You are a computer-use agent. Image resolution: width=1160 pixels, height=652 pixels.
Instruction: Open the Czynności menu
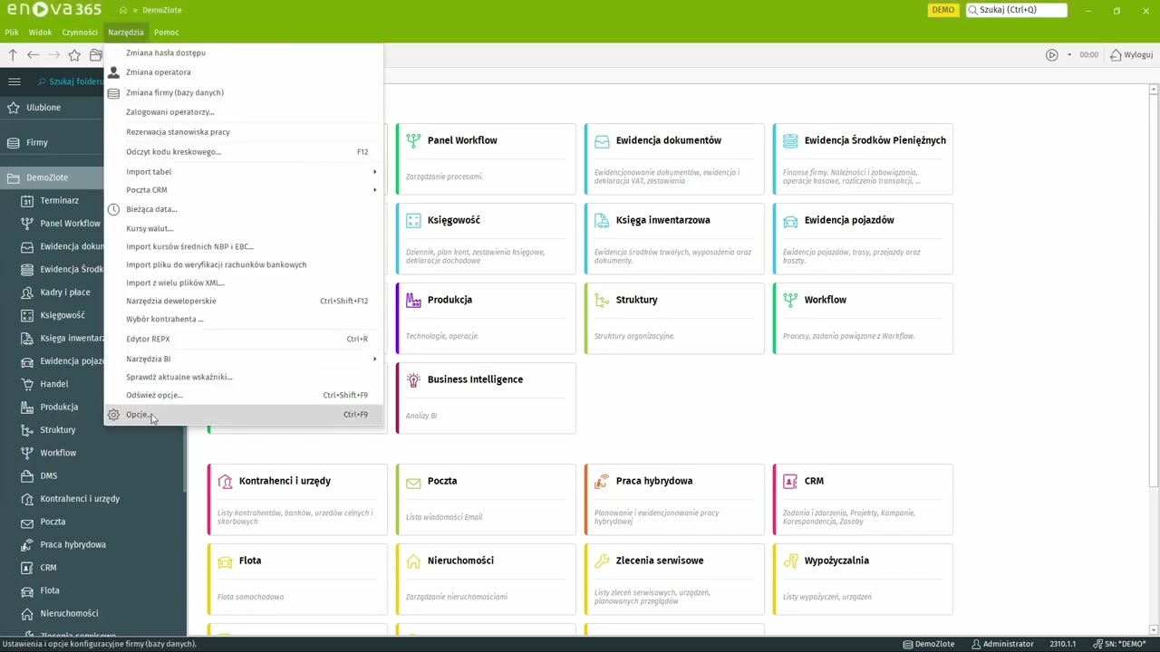[80, 32]
